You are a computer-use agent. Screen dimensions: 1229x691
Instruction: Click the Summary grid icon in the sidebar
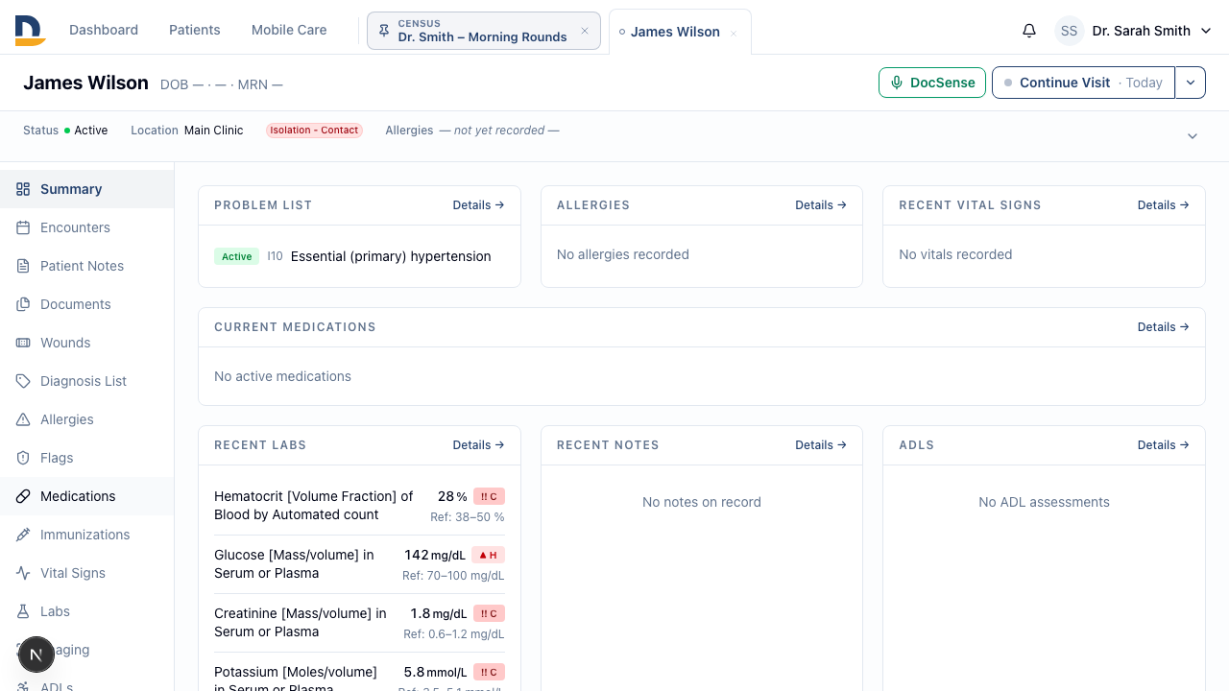(x=23, y=189)
